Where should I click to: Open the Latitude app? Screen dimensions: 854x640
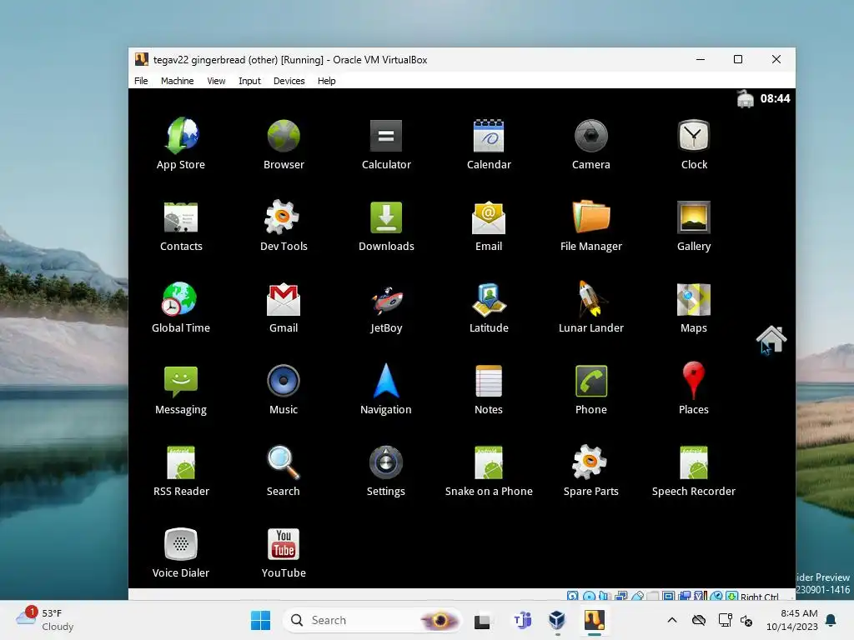coord(489,307)
